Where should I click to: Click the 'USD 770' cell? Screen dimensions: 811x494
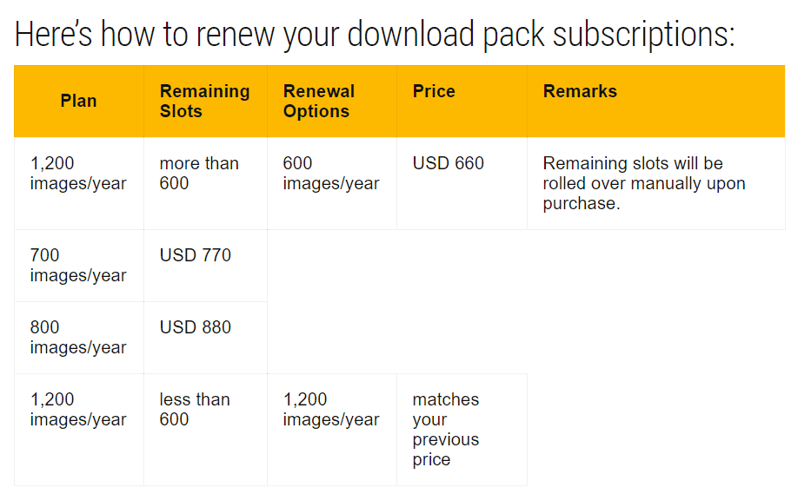196,255
